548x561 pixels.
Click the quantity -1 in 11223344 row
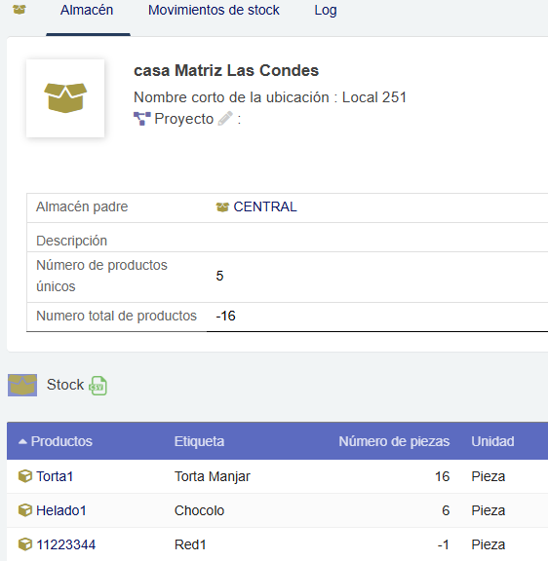(444, 544)
